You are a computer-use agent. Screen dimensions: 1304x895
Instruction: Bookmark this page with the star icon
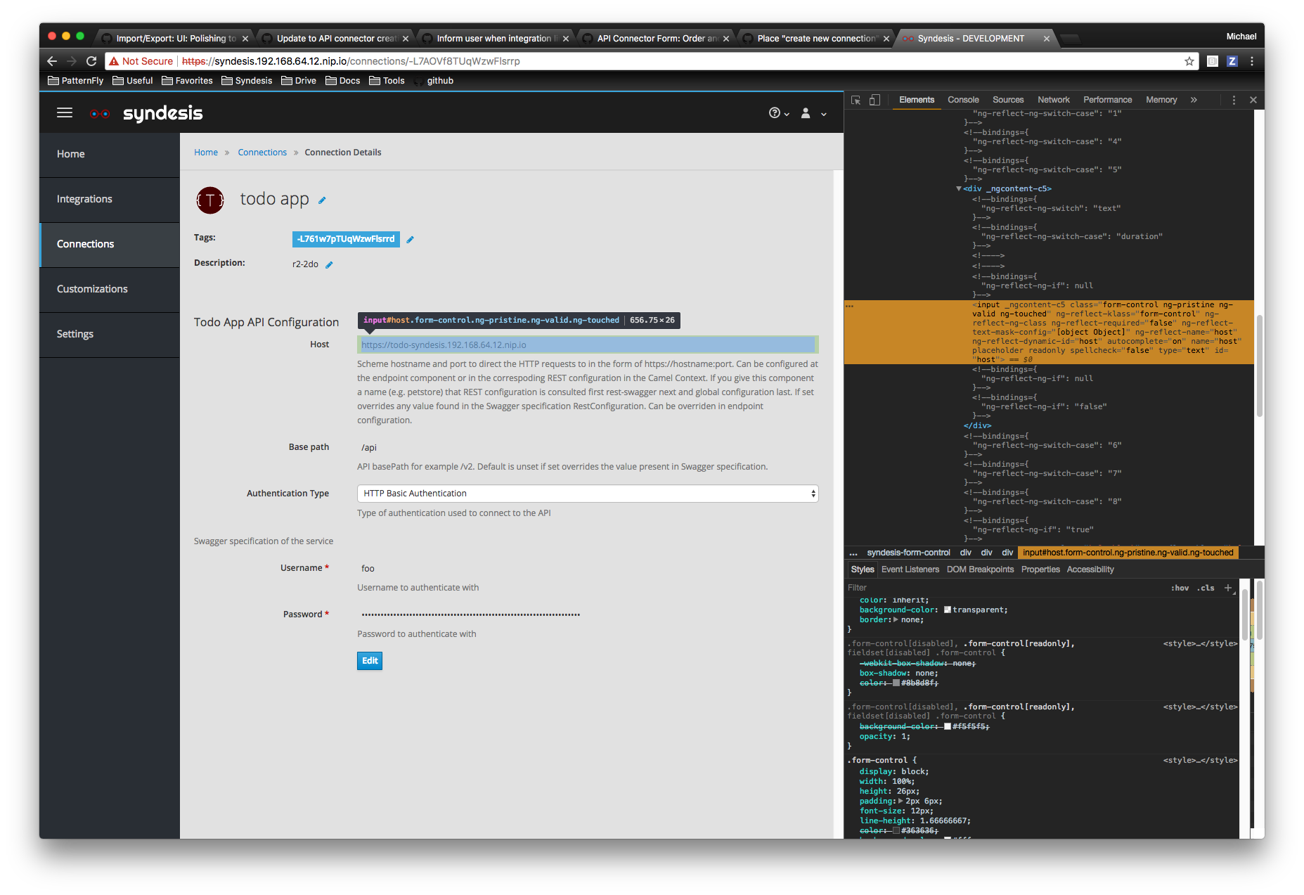pyautogui.click(x=1189, y=61)
